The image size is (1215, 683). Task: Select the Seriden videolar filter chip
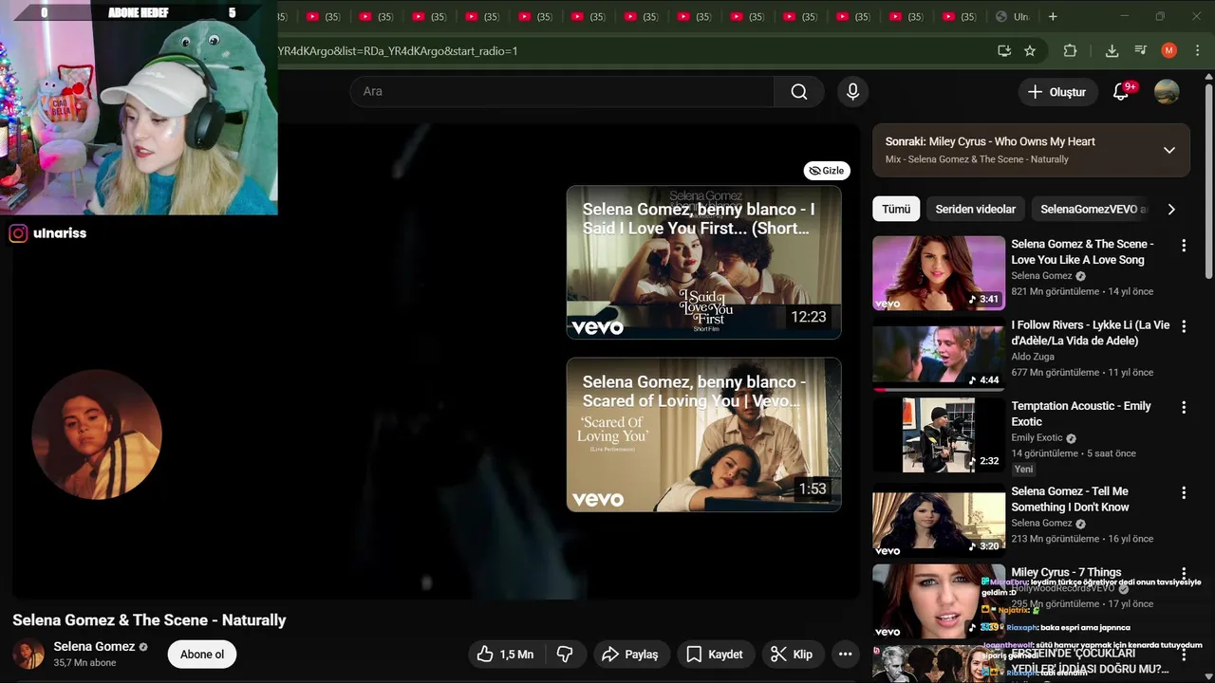(975, 209)
